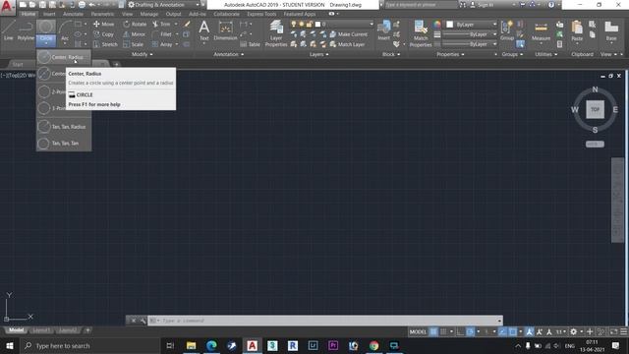Open the Annotate ribbon tab
Viewport: 629px width, 354px height.
coord(73,14)
